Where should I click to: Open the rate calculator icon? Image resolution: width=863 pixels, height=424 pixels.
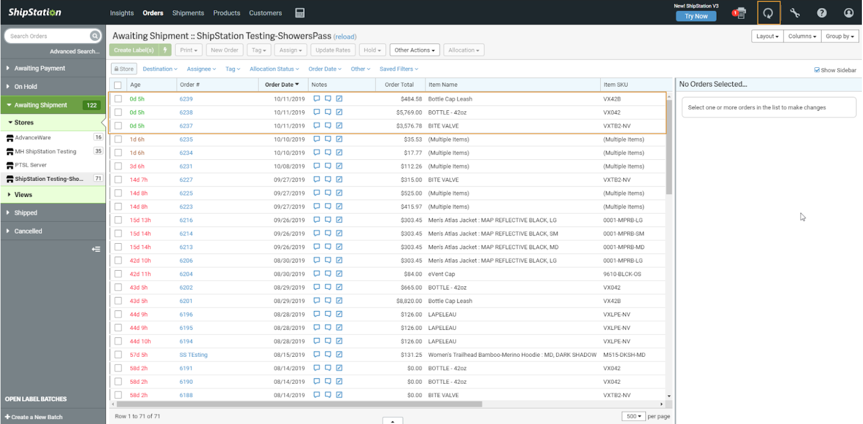pyautogui.click(x=300, y=13)
